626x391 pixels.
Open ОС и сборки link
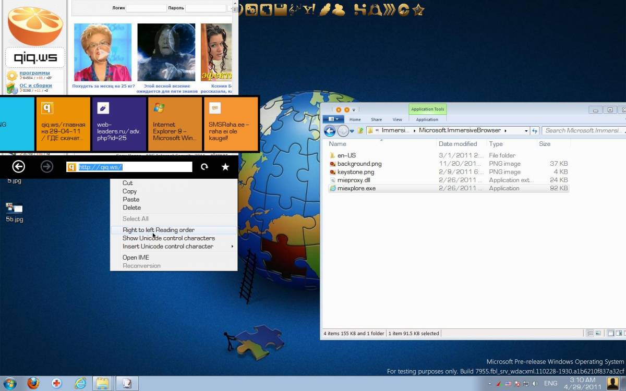[35, 85]
